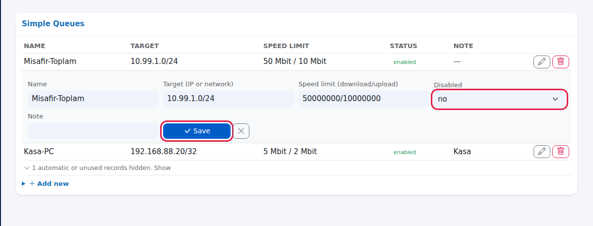The width and height of the screenshot is (593, 226).
Task: Delete the Kasa-PC queue using the trash icon
Action: tap(560, 152)
